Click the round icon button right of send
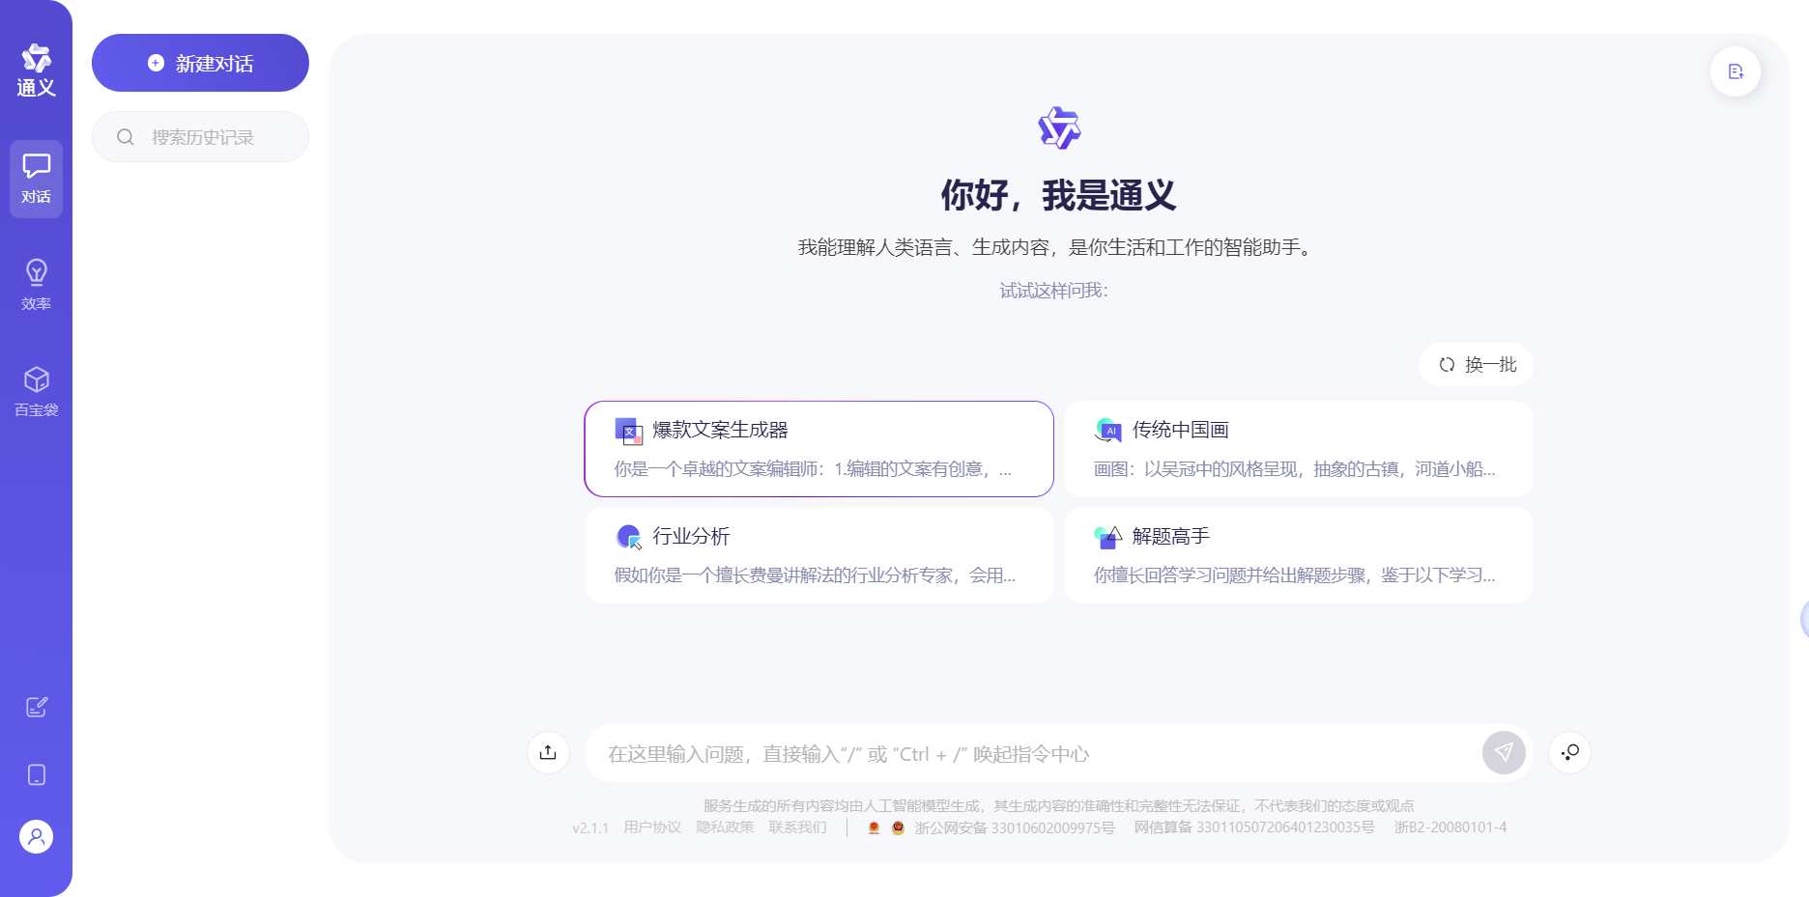The height and width of the screenshot is (897, 1809). tap(1570, 752)
